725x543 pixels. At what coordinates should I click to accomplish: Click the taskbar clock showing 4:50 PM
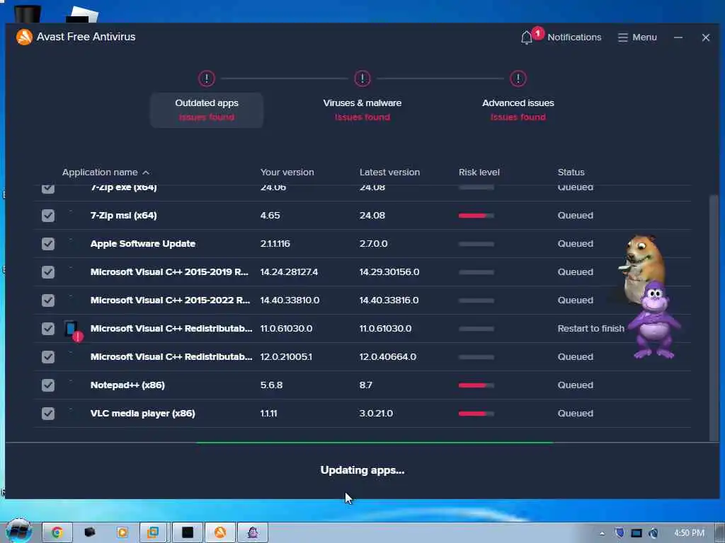pyautogui.click(x=689, y=533)
